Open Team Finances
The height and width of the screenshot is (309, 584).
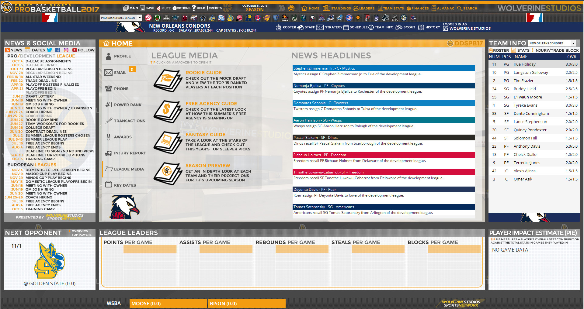click(418, 8)
